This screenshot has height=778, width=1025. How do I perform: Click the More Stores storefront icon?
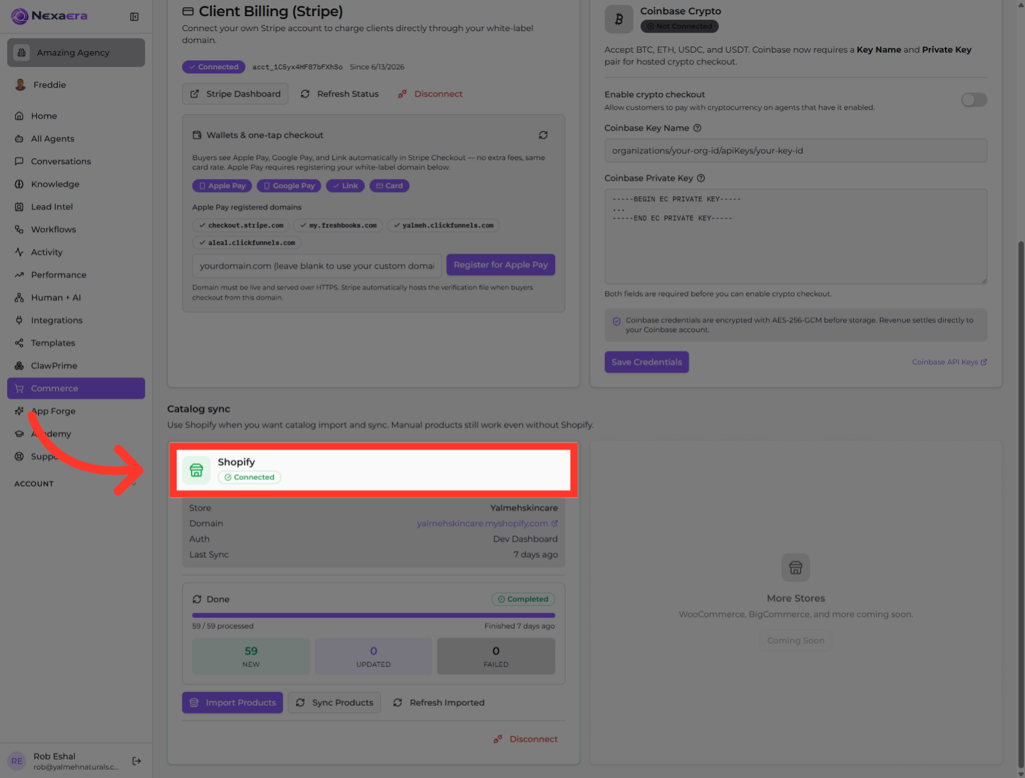pyautogui.click(x=795, y=567)
